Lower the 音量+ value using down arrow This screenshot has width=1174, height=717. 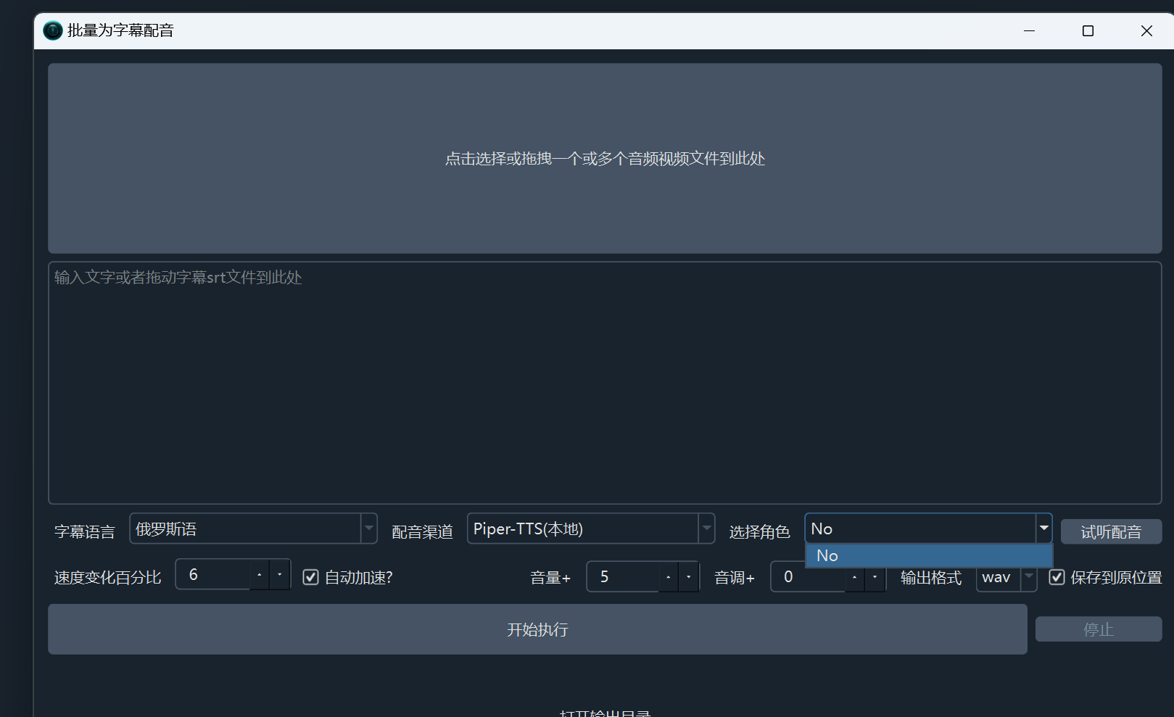click(688, 577)
